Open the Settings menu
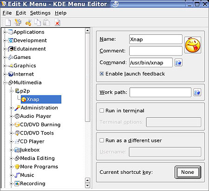Screen dimensions: 209x191 40,13
